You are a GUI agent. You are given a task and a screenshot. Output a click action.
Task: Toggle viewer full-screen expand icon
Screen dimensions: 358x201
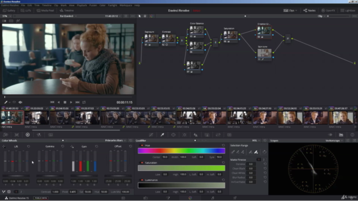(x=126, y=16)
